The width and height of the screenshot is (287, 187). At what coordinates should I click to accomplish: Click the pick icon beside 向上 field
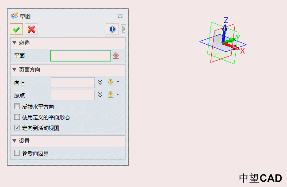(x=111, y=83)
